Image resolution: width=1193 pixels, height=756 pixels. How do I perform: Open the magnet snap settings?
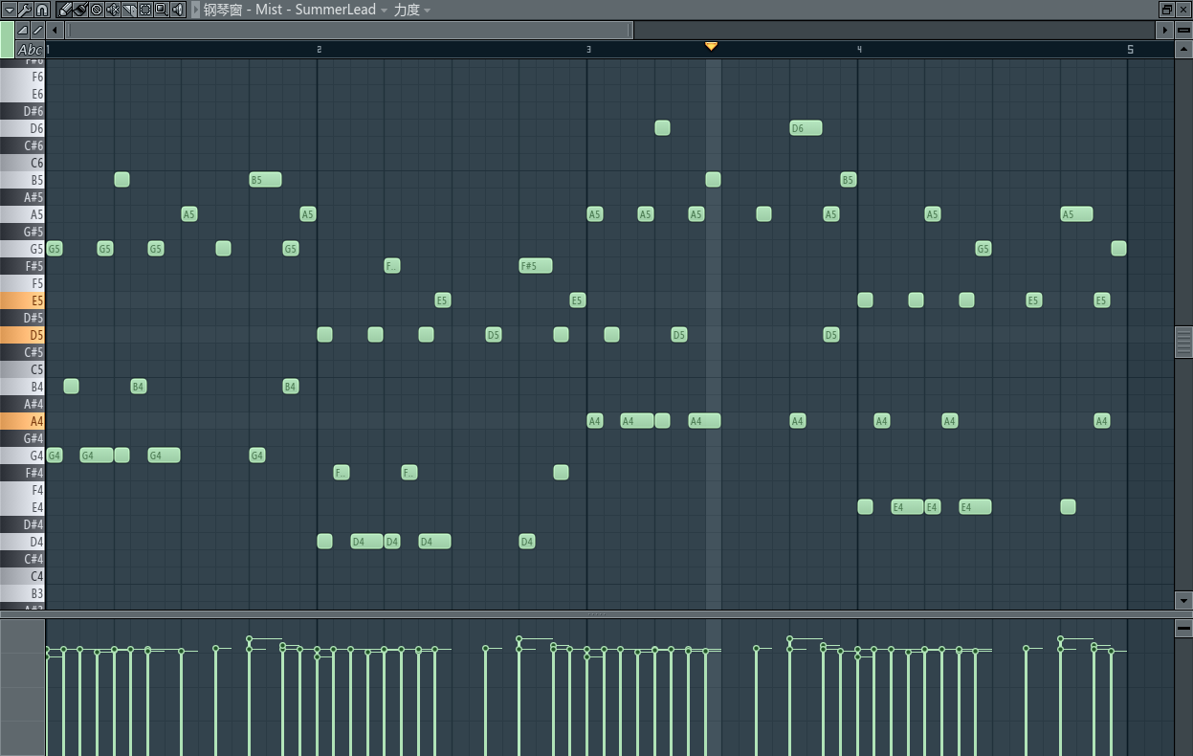point(42,10)
